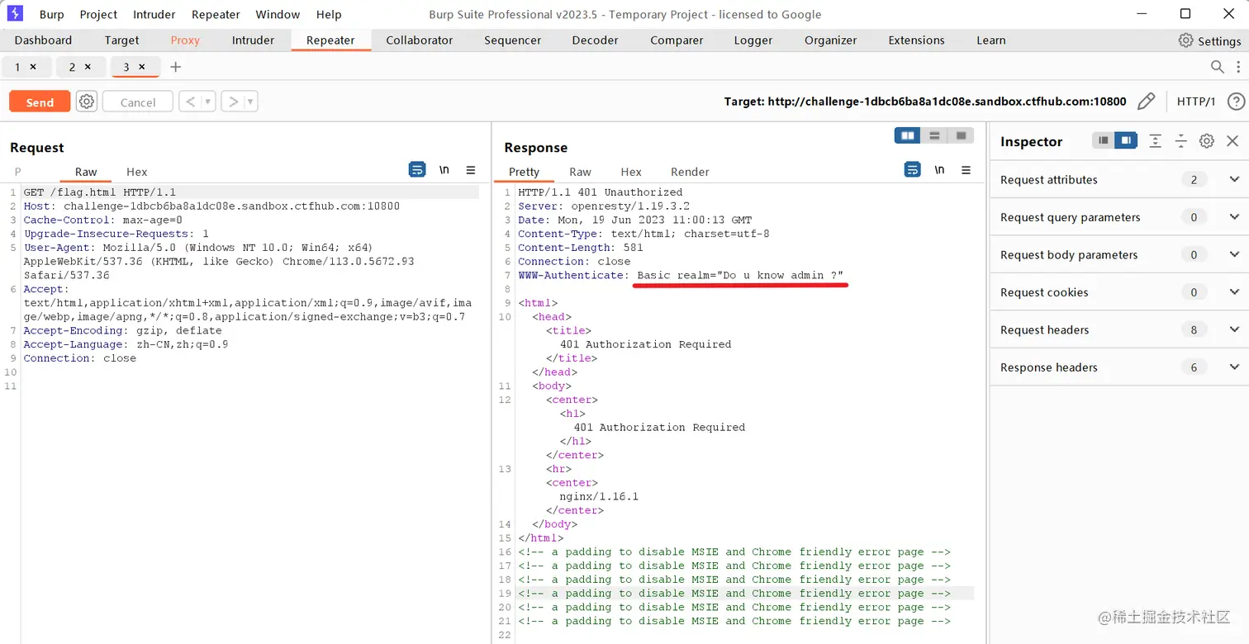Show non-printable characters in Response editor
This screenshot has width=1249, height=644.
(939, 170)
